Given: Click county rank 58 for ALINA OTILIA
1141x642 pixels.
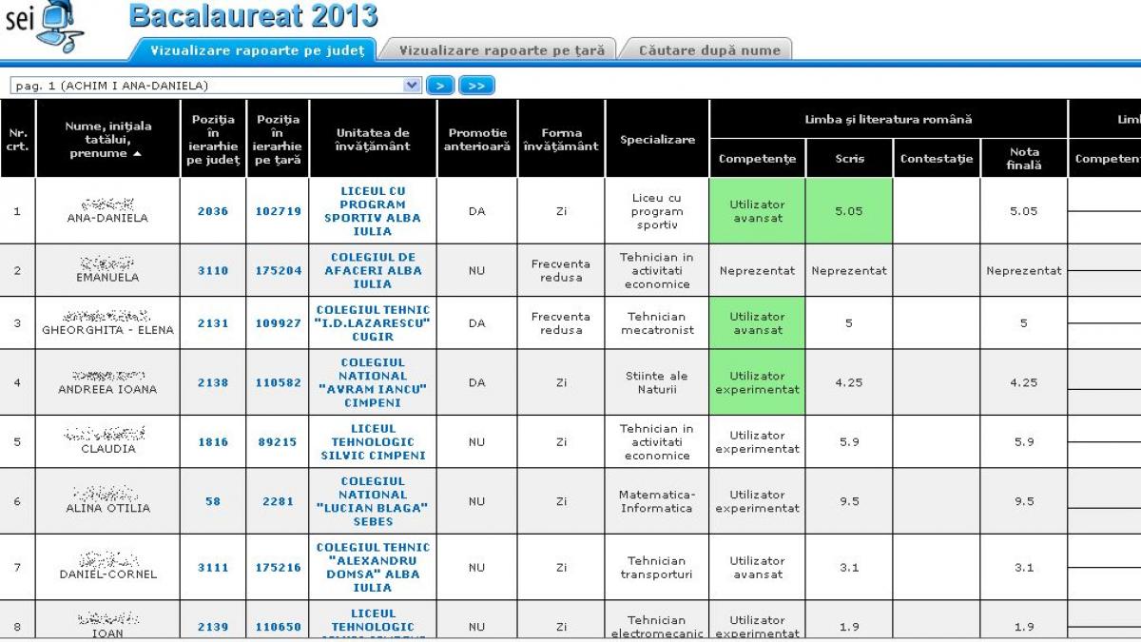Looking at the screenshot, I should (213, 501).
